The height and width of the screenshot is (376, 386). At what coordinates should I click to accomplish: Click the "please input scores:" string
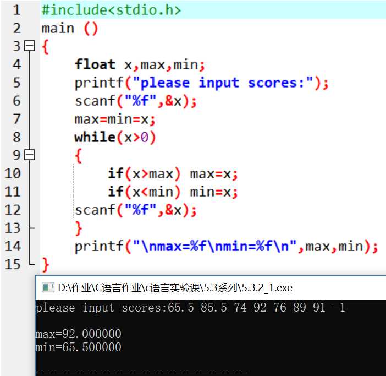(x=223, y=83)
